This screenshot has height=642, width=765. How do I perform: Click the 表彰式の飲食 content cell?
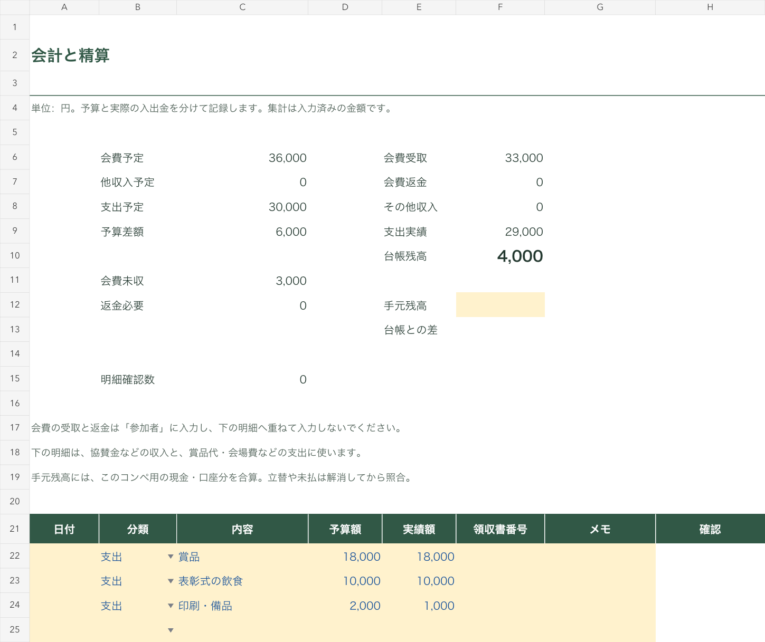pos(242,581)
